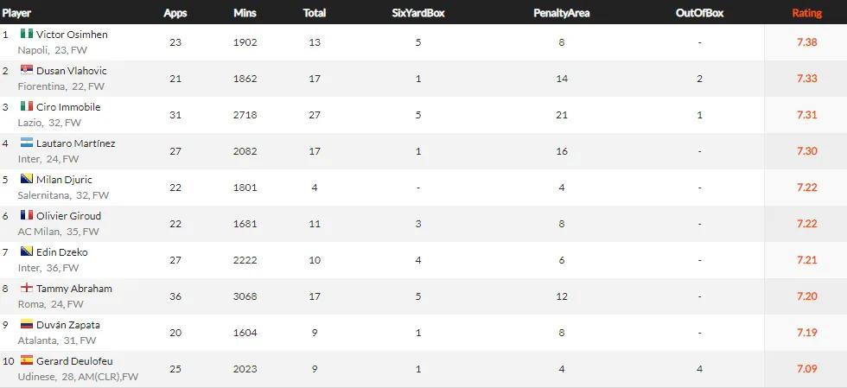
Task: Open Edin Dzeko's player profile link
Action: tap(61, 252)
